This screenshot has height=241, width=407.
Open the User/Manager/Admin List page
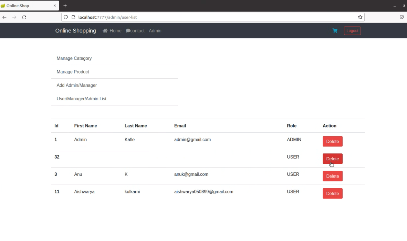81,99
